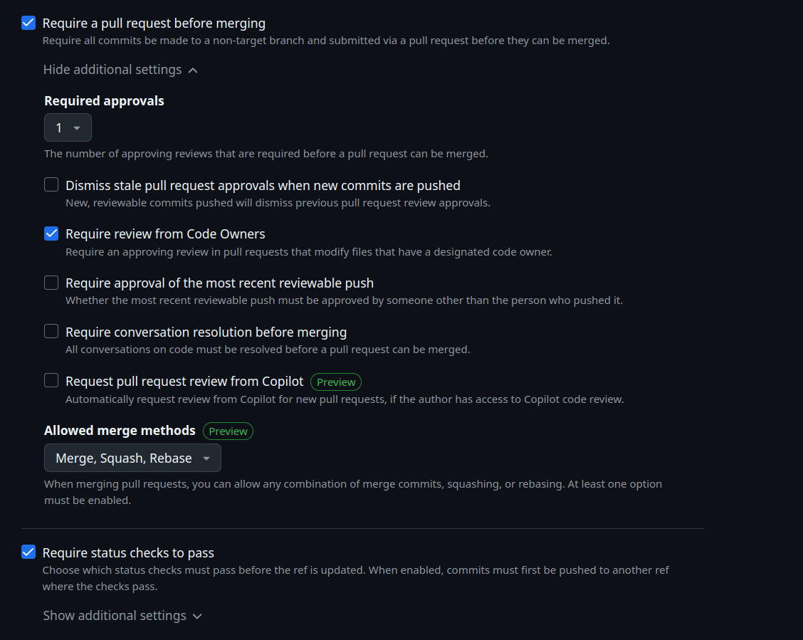Disable the Require review from Code Owners option
Image resolution: width=803 pixels, height=640 pixels.
pyautogui.click(x=51, y=234)
